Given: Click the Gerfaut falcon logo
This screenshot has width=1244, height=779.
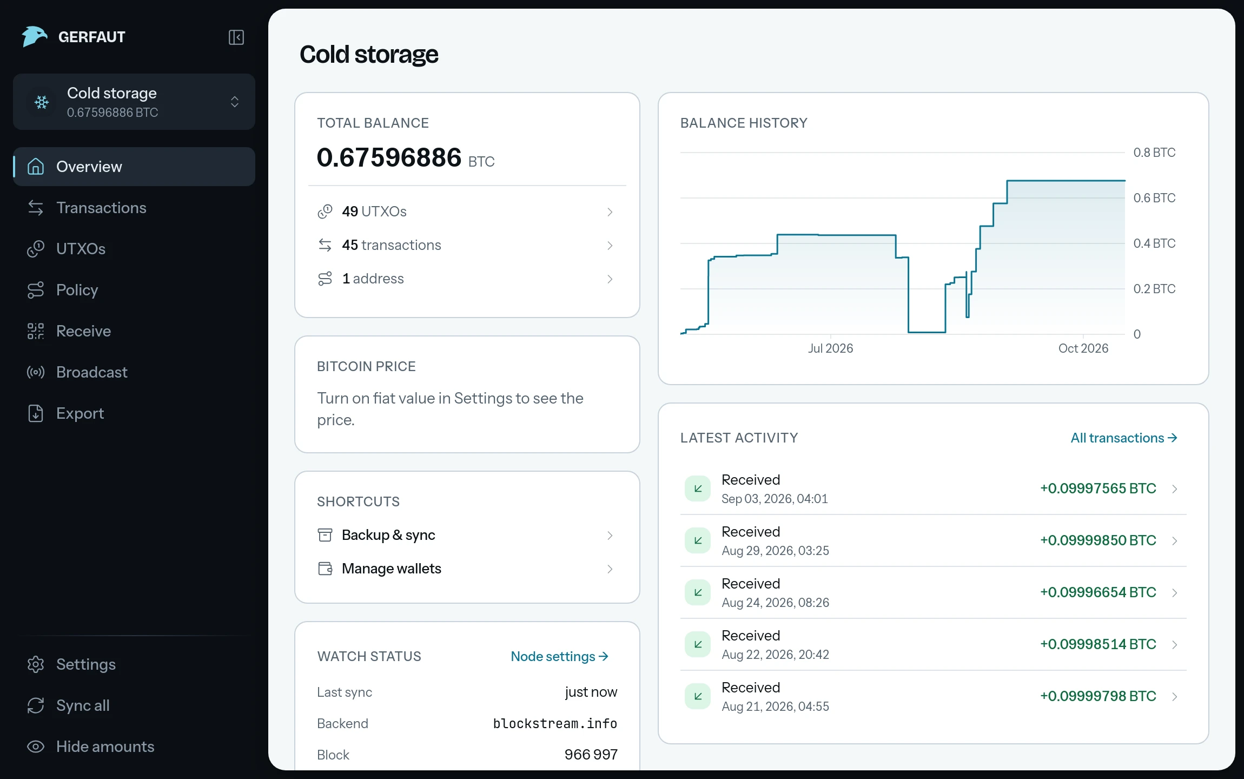Looking at the screenshot, I should (35, 37).
